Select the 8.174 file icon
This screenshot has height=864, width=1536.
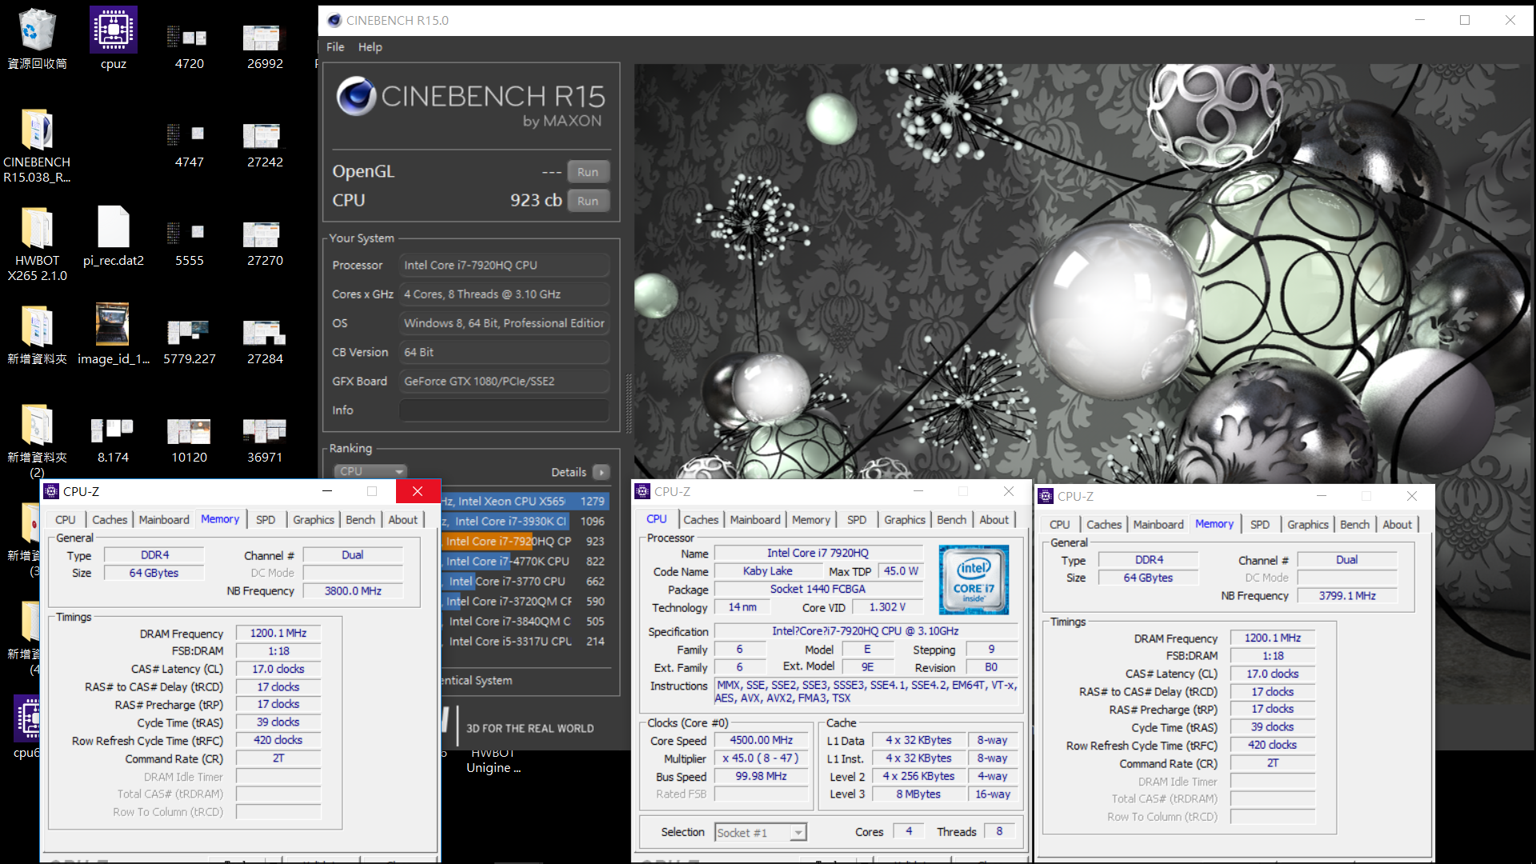click(113, 441)
